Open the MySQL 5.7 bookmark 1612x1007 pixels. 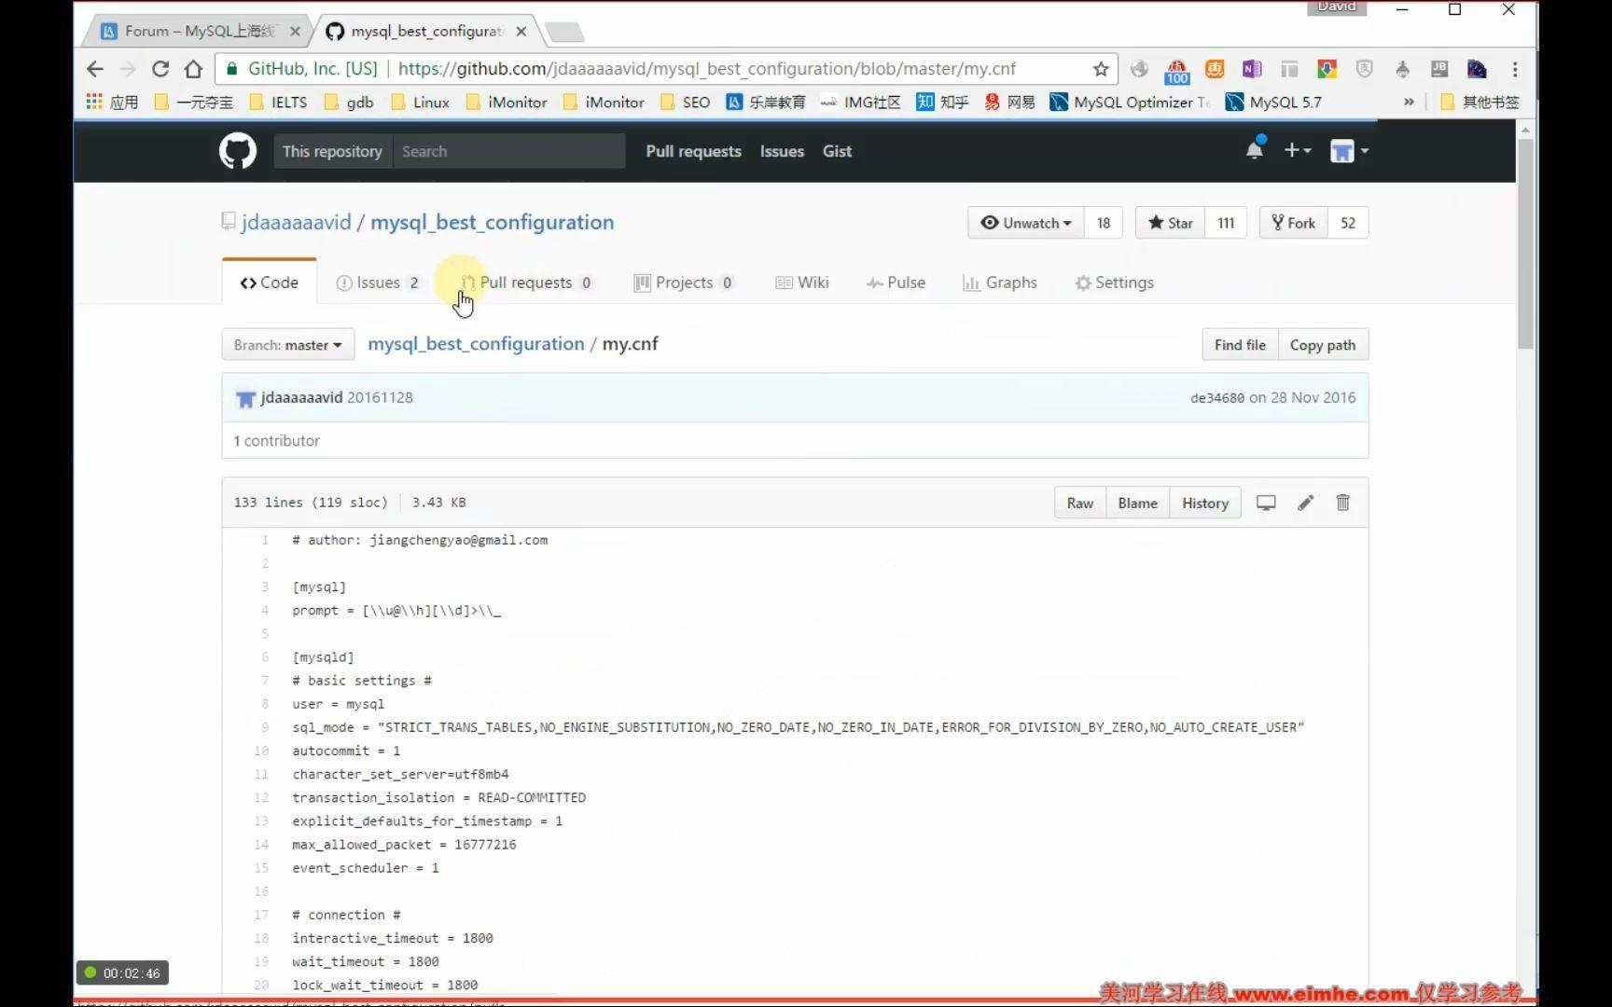click(x=1273, y=102)
